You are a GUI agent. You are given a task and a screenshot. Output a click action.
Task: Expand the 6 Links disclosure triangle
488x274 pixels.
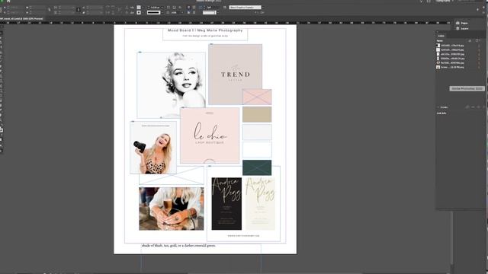click(x=438, y=107)
